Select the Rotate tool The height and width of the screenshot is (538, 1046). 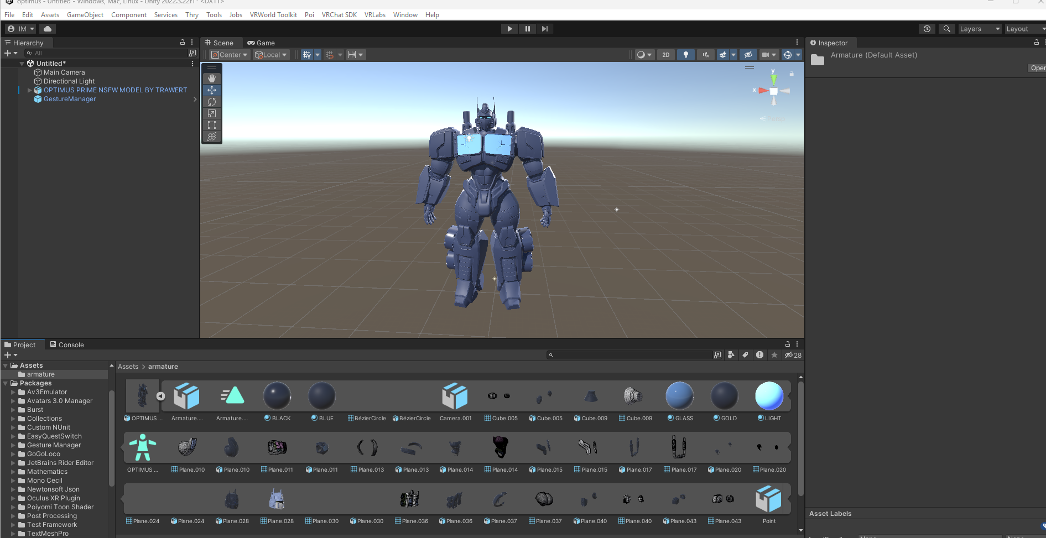coord(212,102)
